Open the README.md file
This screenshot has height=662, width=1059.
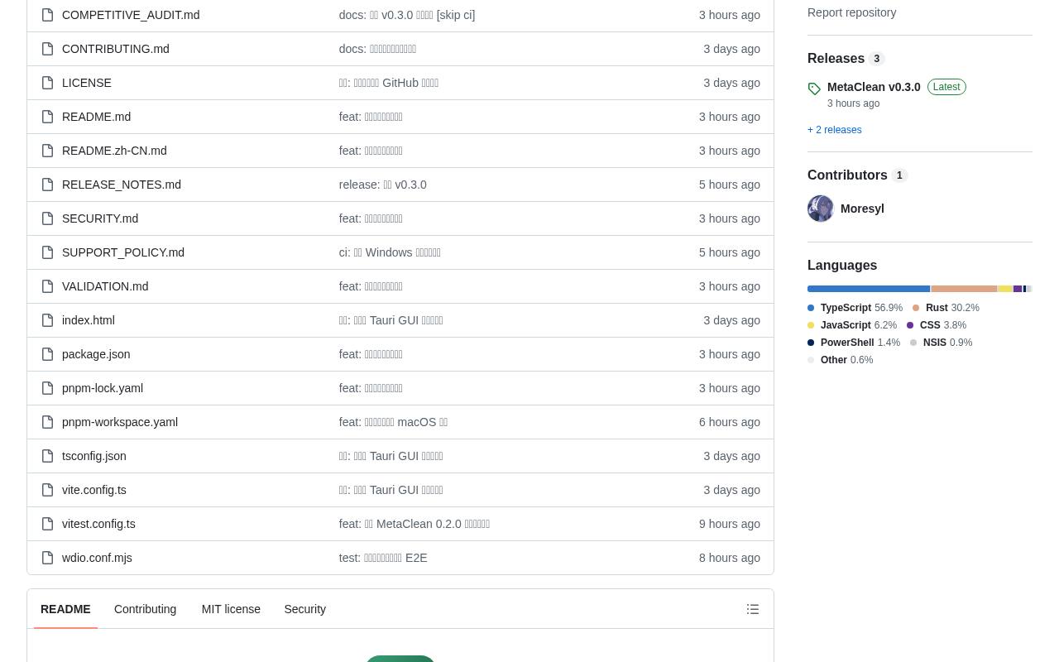(96, 117)
